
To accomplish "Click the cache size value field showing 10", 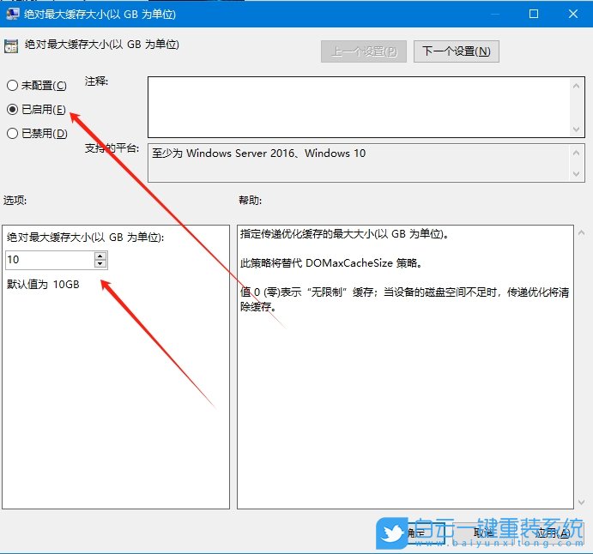I will [50, 260].
